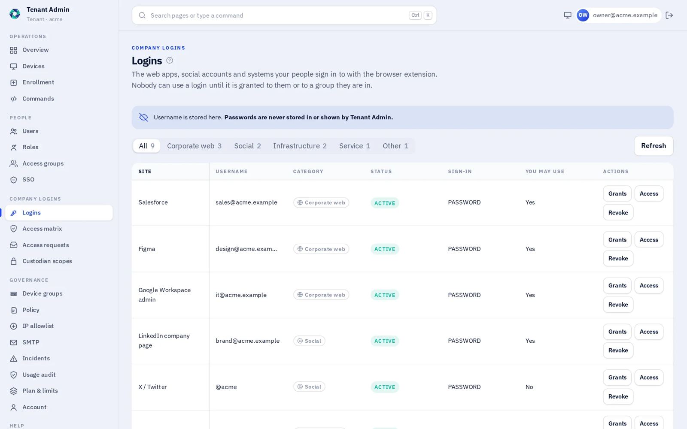
Task: Click the help question mark beside Logins
Action: (x=170, y=60)
